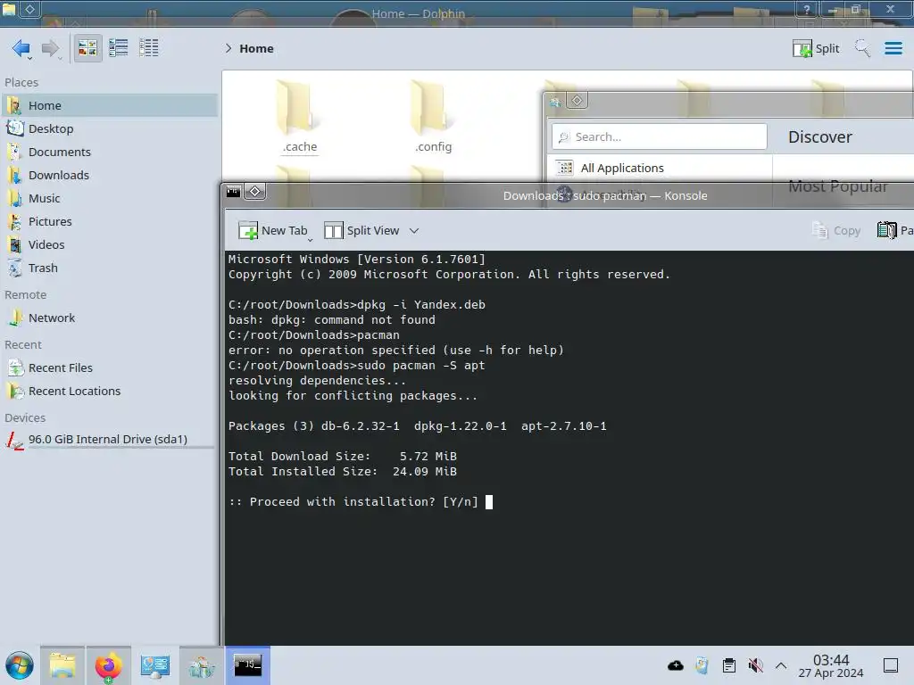Open New Tab dropdown arrow in Konsole
This screenshot has width=914, height=685.
(x=310, y=239)
